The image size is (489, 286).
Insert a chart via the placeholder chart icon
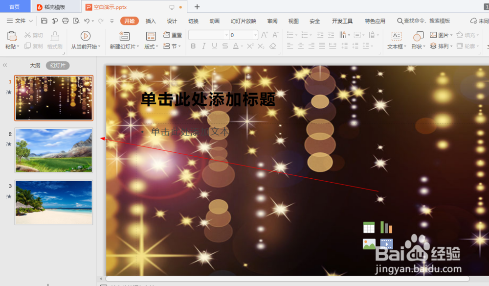click(386, 227)
